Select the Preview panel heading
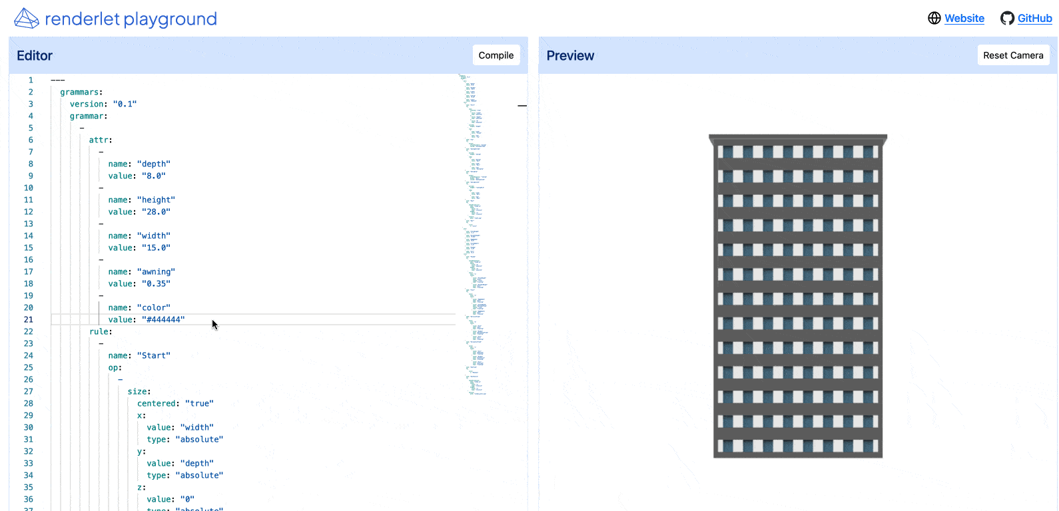The height and width of the screenshot is (511, 1059). (570, 56)
